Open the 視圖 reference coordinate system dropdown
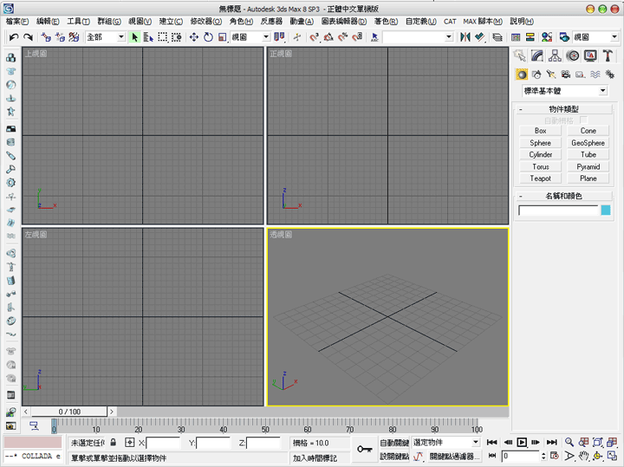This screenshot has height=467, width=624. click(x=250, y=37)
